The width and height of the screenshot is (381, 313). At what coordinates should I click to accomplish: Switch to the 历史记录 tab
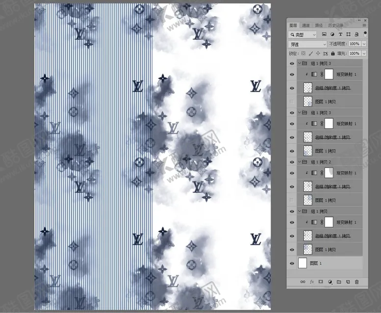point(335,25)
